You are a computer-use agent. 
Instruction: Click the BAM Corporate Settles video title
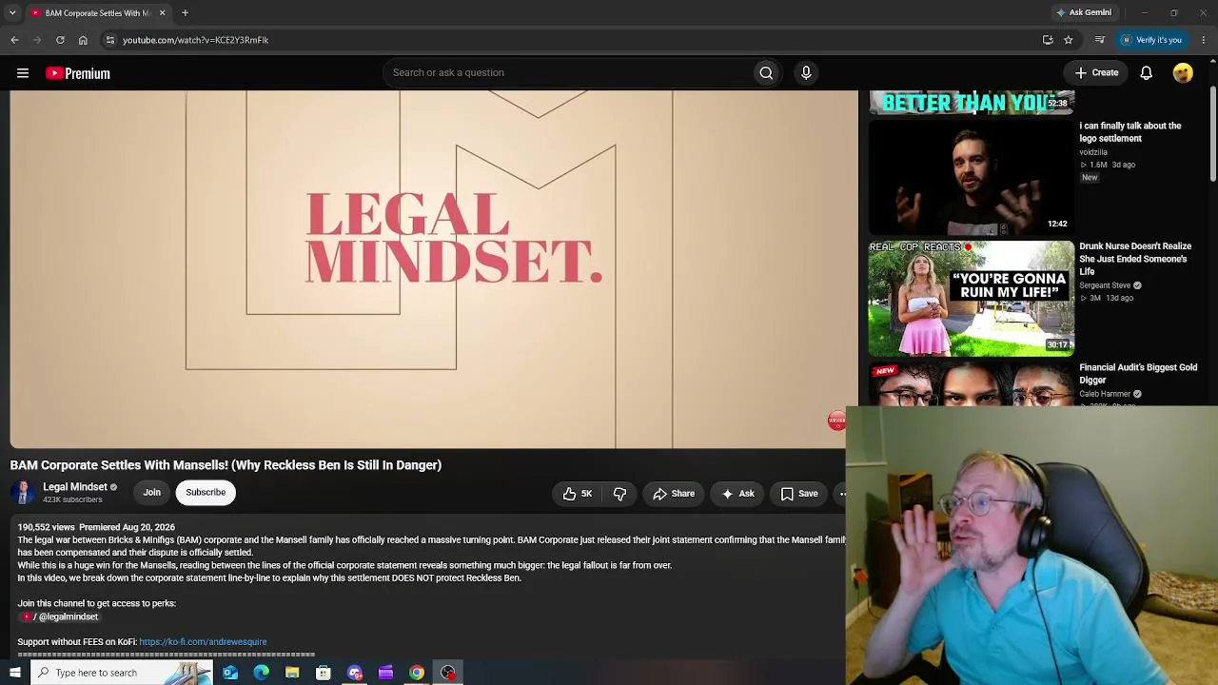click(x=226, y=465)
